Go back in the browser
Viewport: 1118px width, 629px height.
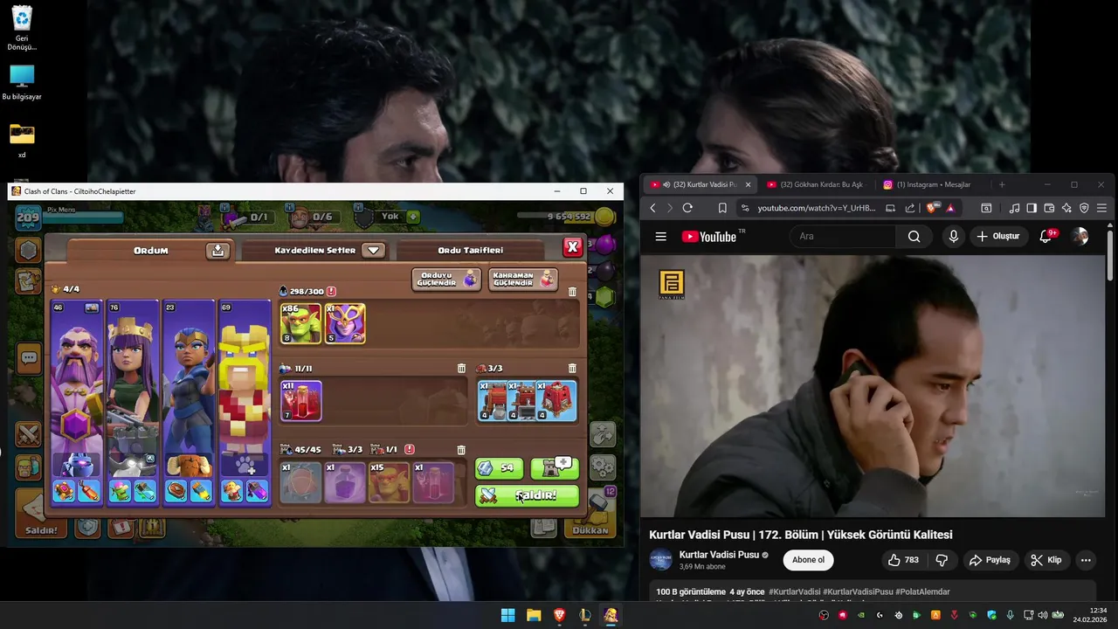coord(652,208)
